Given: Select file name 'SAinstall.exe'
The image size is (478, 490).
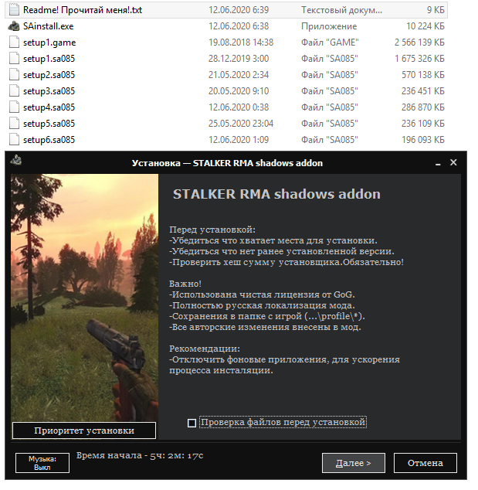Looking at the screenshot, I should (49, 26).
